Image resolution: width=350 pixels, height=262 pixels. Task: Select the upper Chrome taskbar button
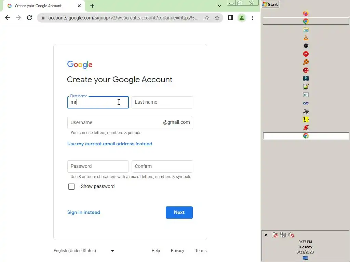coord(306,21)
